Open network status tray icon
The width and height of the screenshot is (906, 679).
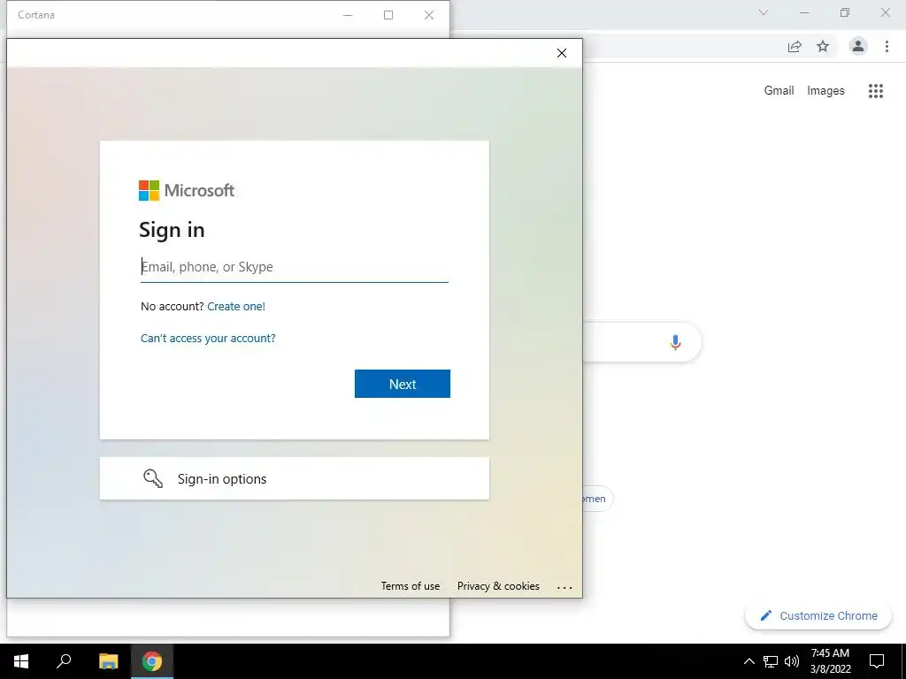(x=771, y=661)
